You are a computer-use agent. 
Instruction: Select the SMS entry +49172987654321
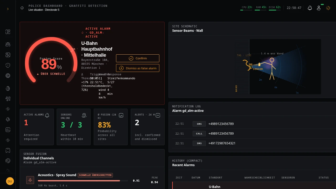coord(254,143)
